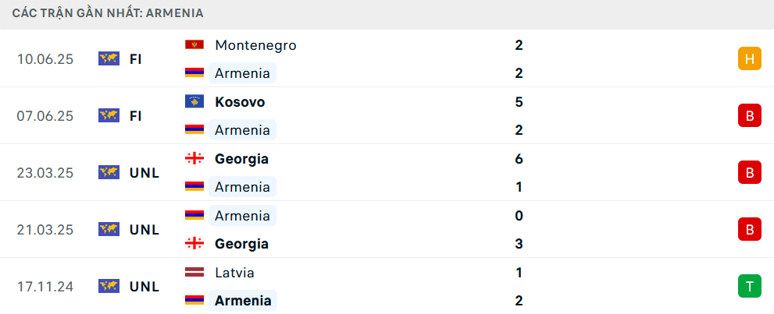Click red B badge for Kosovo match
This screenshot has height=314, width=774.
pyautogui.click(x=749, y=115)
